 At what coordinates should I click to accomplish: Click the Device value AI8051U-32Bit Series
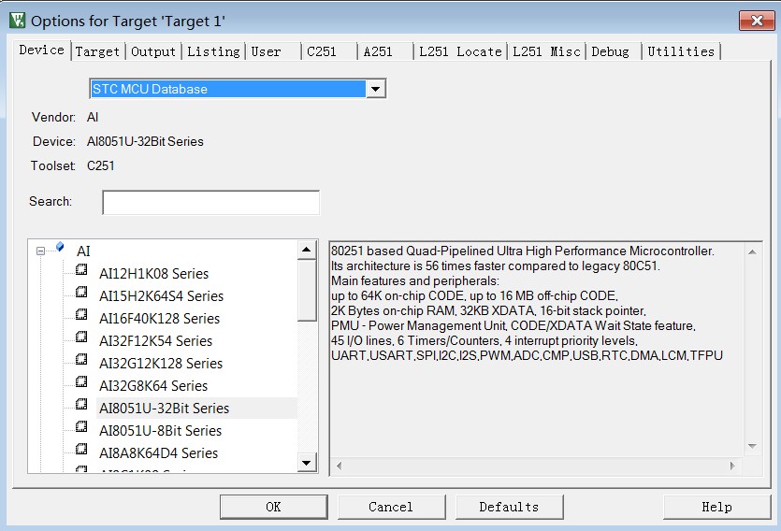tap(145, 141)
